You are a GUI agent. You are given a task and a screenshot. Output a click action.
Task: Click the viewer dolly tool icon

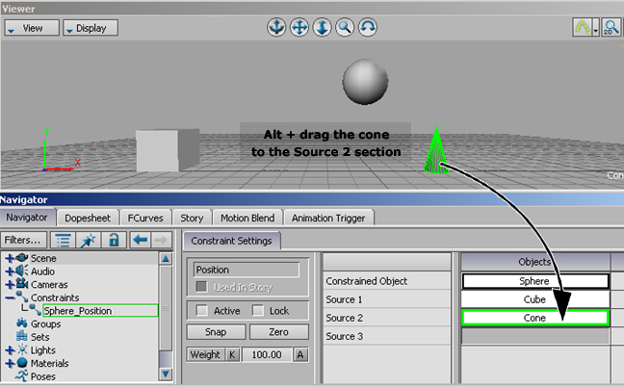[322, 28]
